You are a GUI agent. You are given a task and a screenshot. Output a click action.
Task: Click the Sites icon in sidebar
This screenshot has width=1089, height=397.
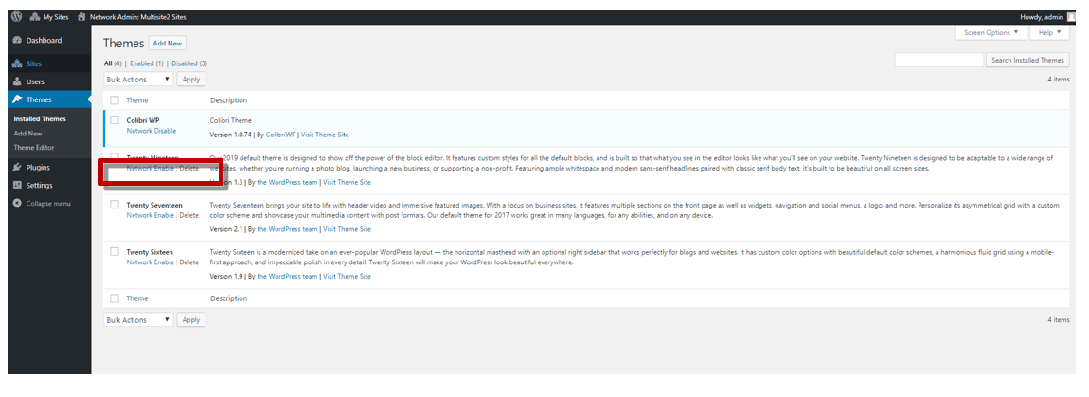click(17, 63)
